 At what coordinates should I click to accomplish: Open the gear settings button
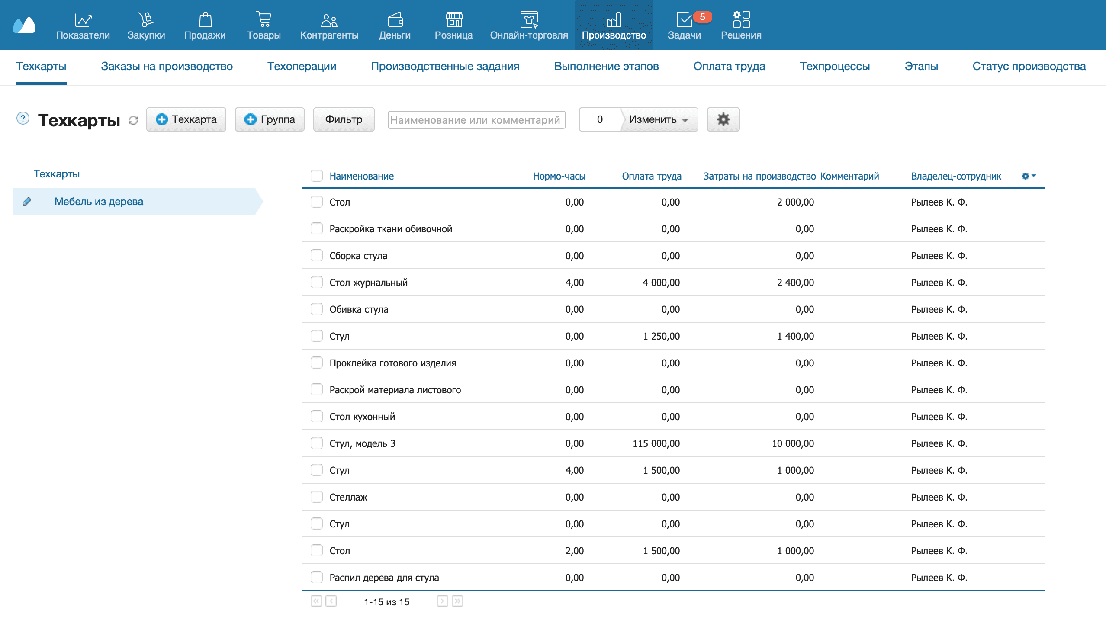[x=723, y=119]
